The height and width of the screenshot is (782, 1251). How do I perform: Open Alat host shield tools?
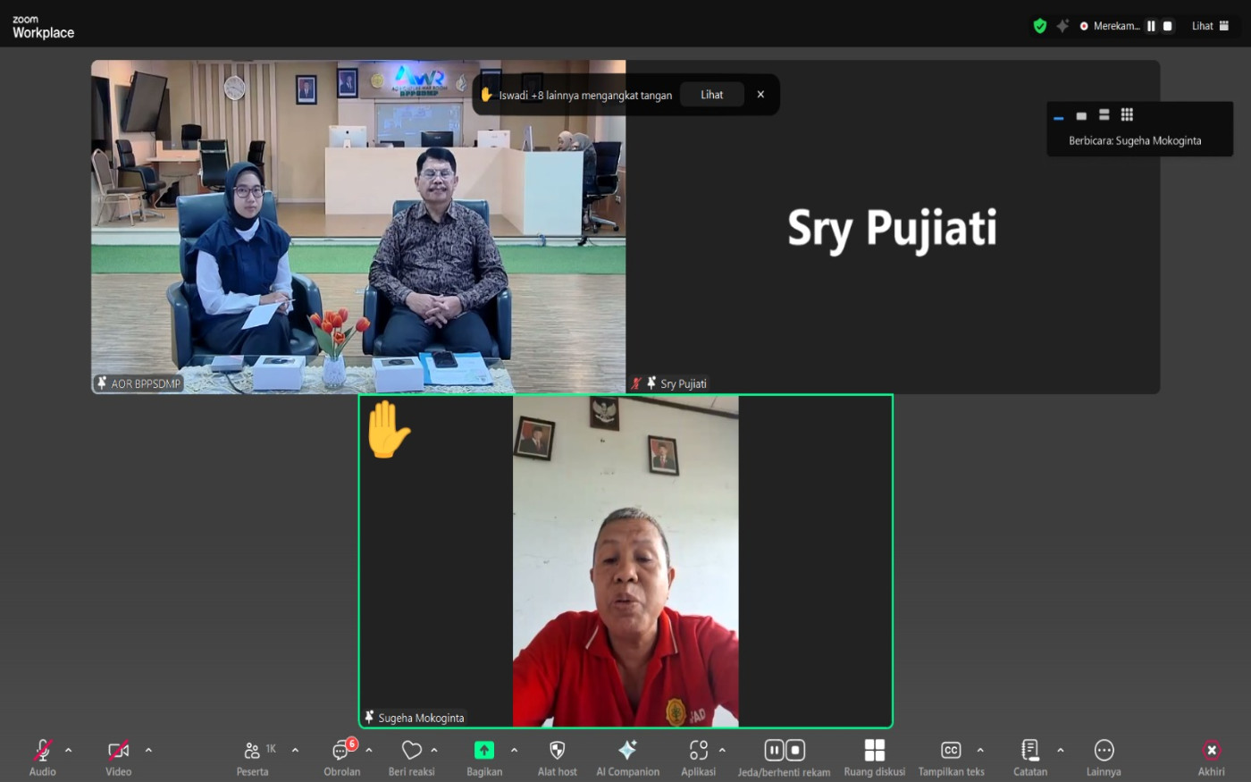(557, 752)
